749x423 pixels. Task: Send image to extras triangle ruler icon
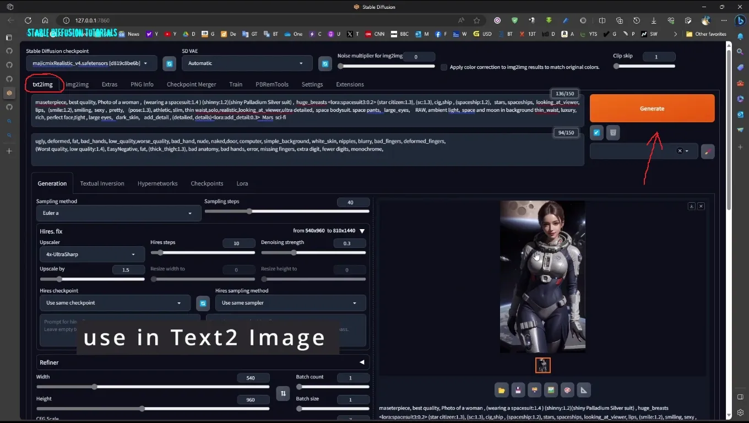[x=584, y=390]
